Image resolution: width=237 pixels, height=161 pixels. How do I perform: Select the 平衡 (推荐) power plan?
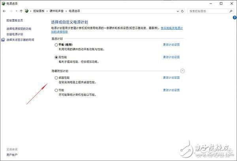coord(56,45)
